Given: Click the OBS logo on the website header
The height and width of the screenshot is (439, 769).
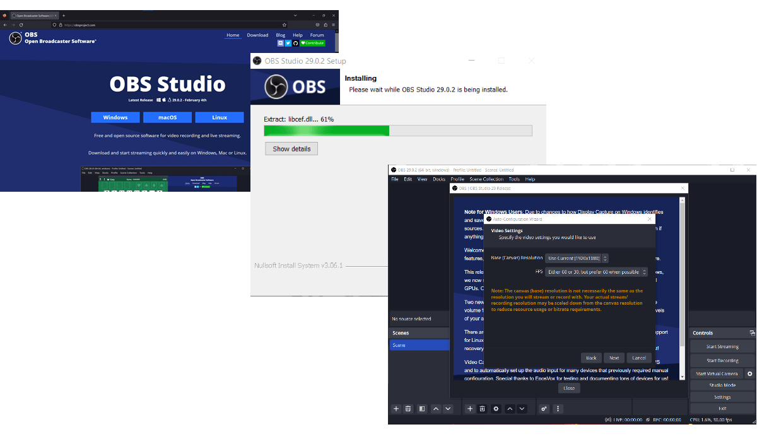Looking at the screenshot, I should pyautogui.click(x=15, y=38).
